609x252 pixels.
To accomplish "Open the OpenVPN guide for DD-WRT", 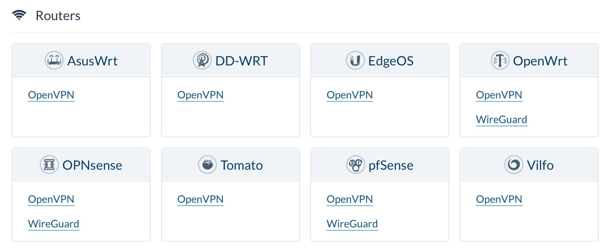I will coord(200,95).
